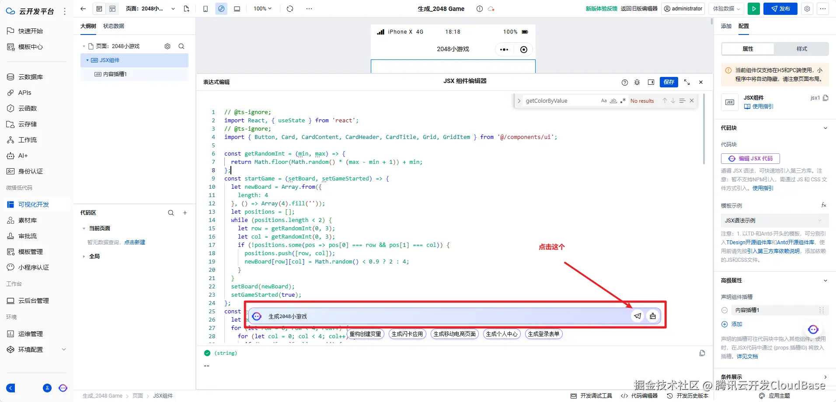Open the help icon in the JSX editor
This screenshot has height=402, width=836.
click(625, 82)
